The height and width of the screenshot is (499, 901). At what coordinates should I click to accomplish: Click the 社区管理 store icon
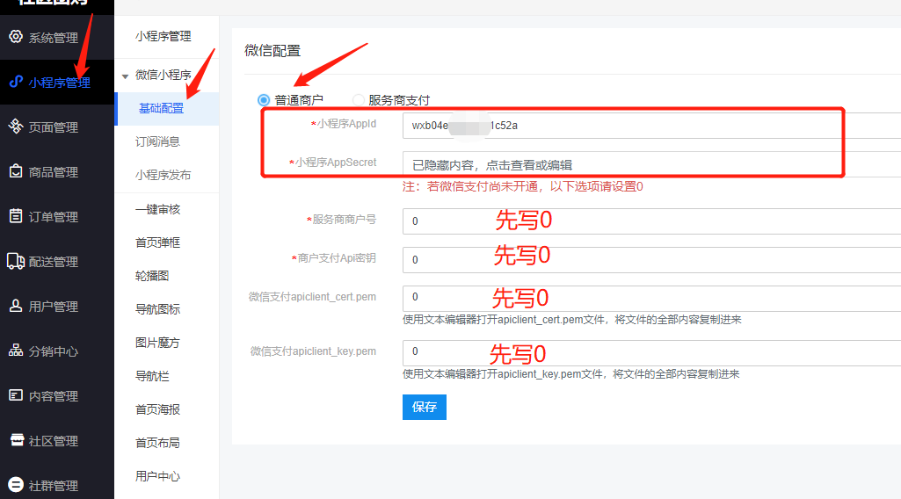point(18,440)
